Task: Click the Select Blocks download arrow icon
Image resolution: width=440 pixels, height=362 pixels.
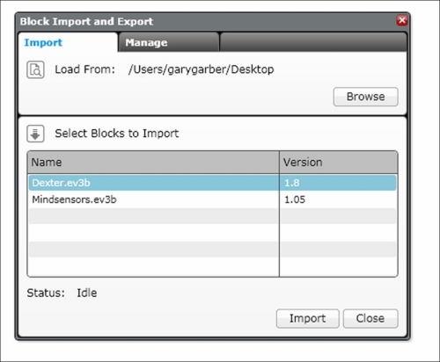Action: tap(35, 134)
